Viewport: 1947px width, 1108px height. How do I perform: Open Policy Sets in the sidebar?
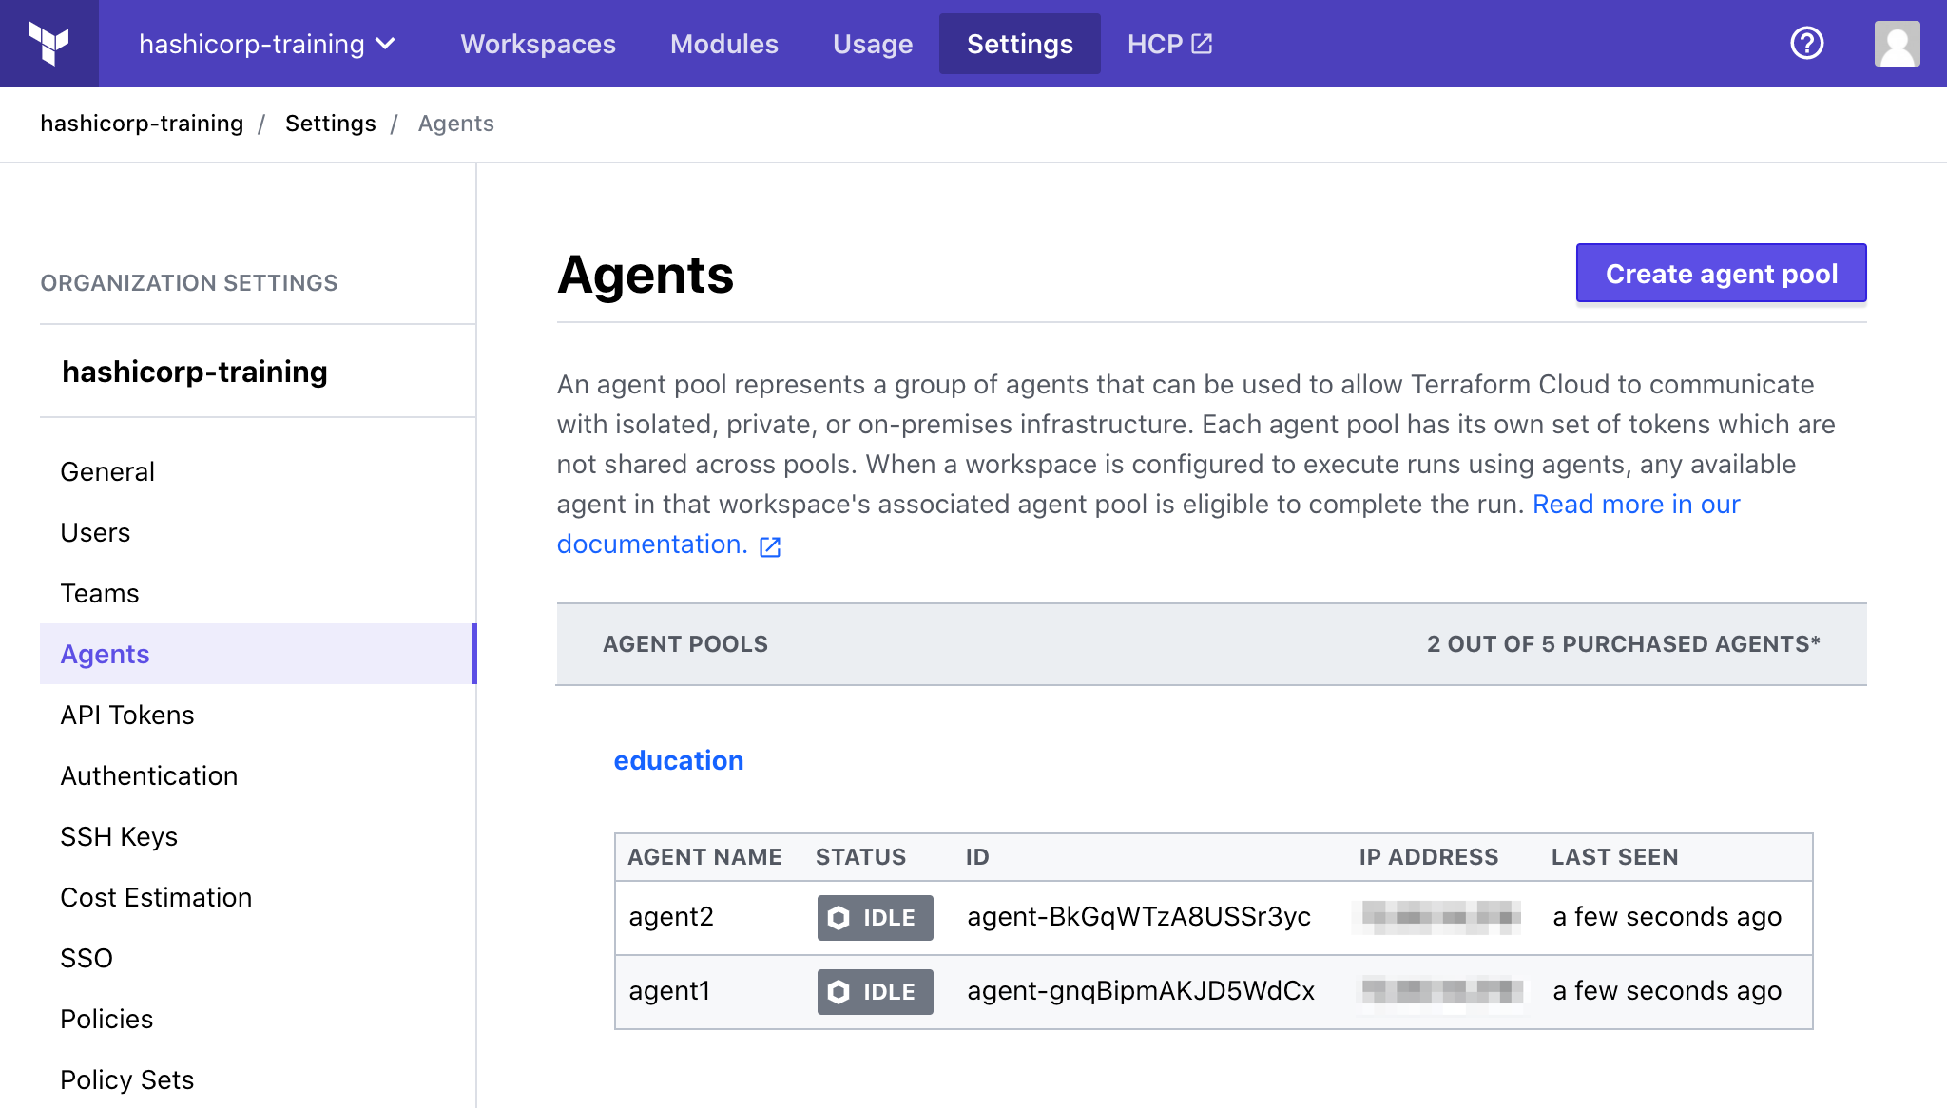tap(127, 1079)
